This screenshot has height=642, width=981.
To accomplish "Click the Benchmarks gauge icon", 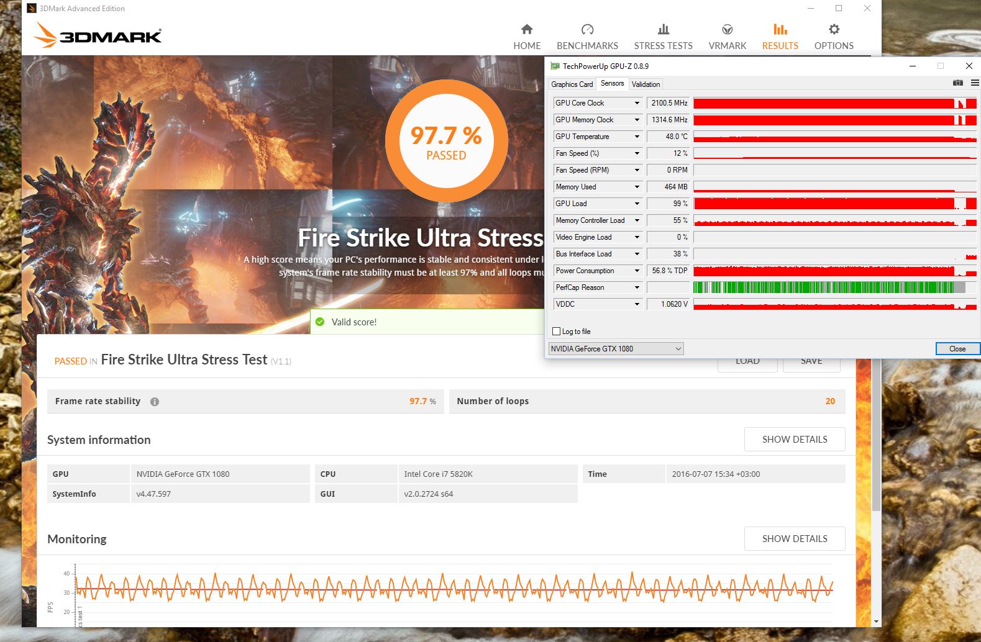I will [587, 29].
